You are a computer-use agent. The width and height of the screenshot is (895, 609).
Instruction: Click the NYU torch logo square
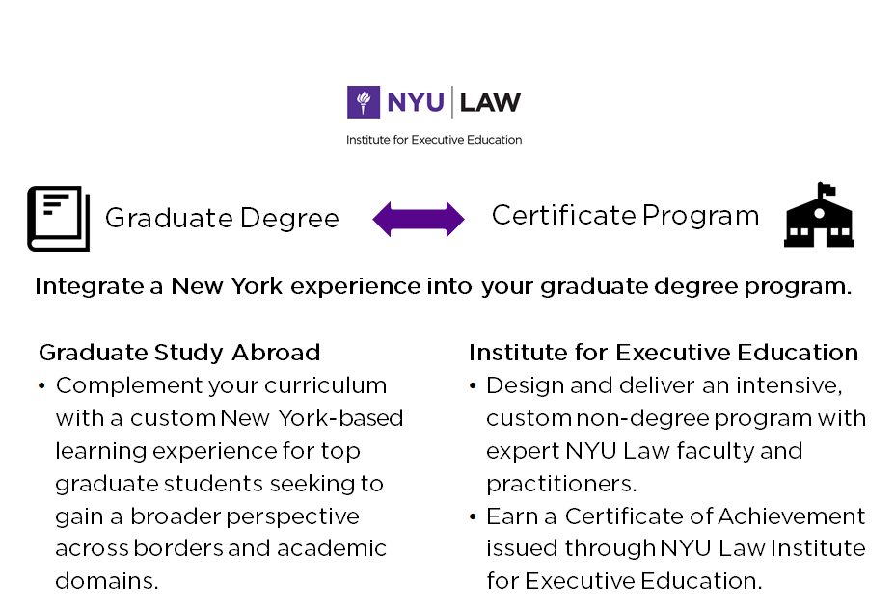364,102
